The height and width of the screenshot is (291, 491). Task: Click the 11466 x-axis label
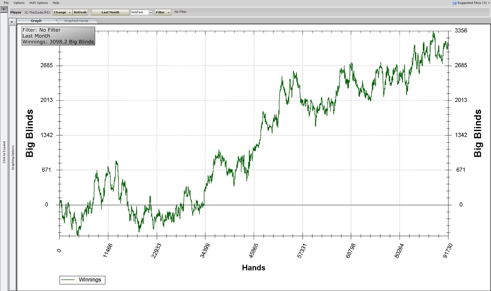(108, 250)
